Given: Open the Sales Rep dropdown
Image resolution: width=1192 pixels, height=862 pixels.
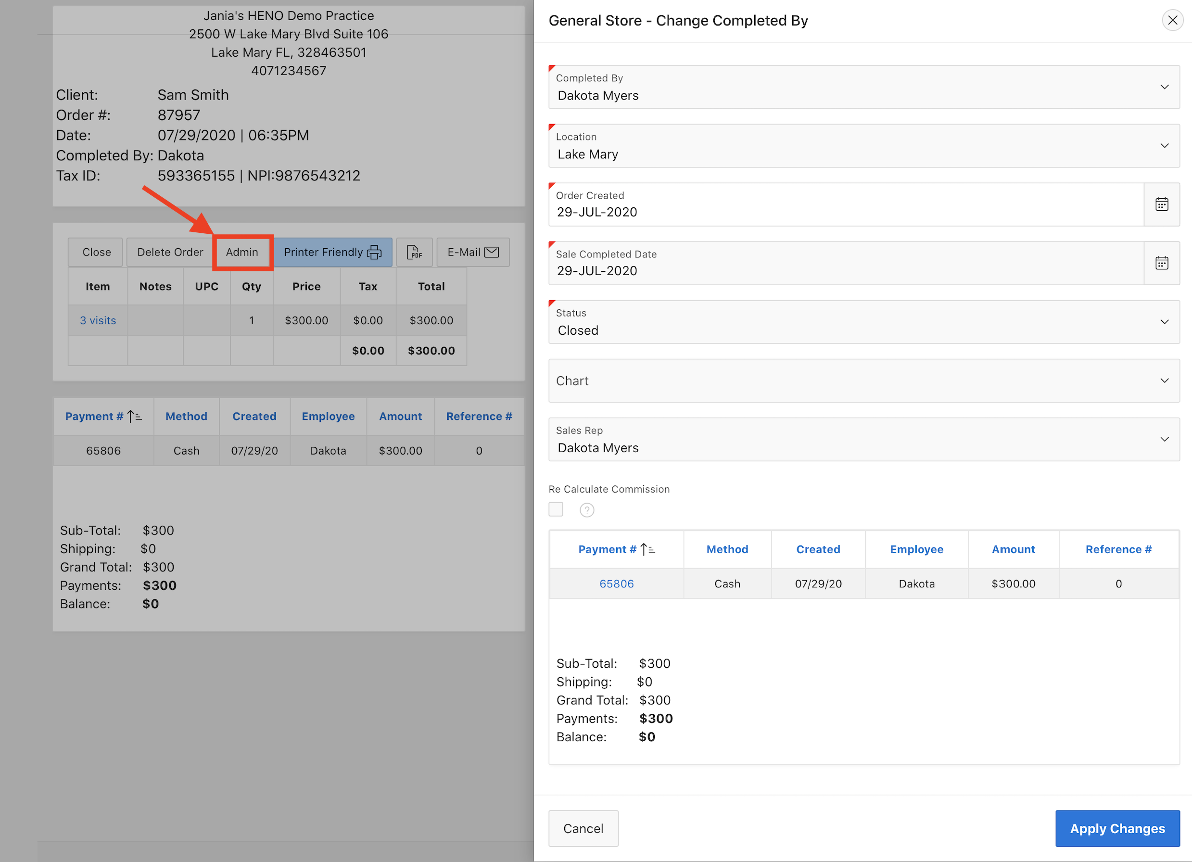Looking at the screenshot, I should point(863,439).
